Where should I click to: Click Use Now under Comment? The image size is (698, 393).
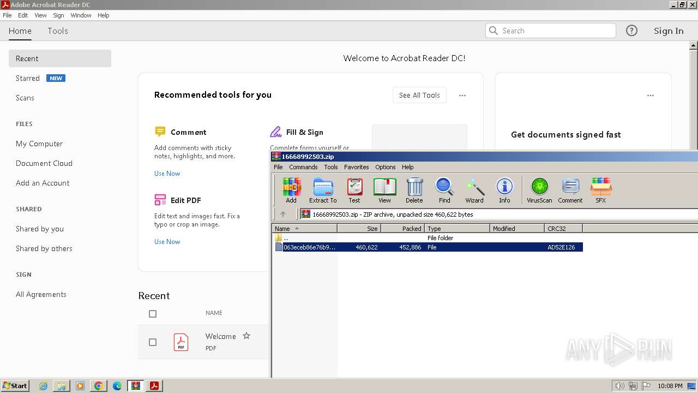tap(167, 174)
